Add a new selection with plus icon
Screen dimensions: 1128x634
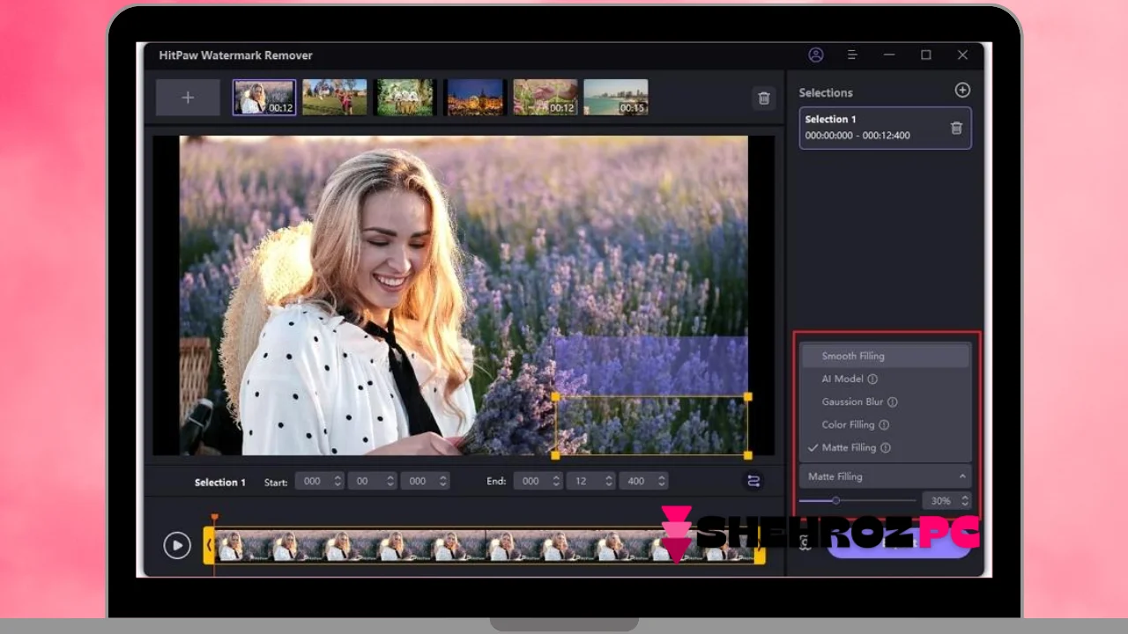pos(962,90)
